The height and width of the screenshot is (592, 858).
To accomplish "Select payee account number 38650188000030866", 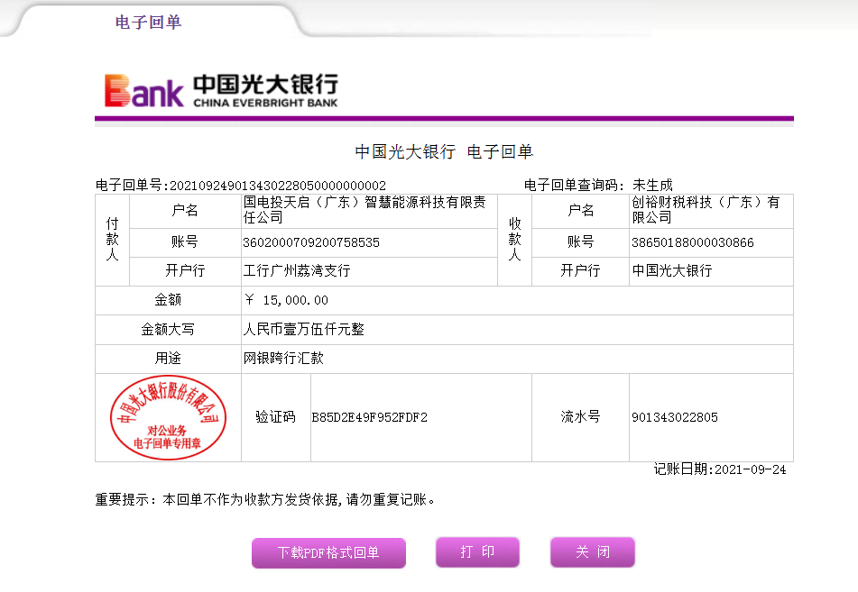I will (x=693, y=242).
